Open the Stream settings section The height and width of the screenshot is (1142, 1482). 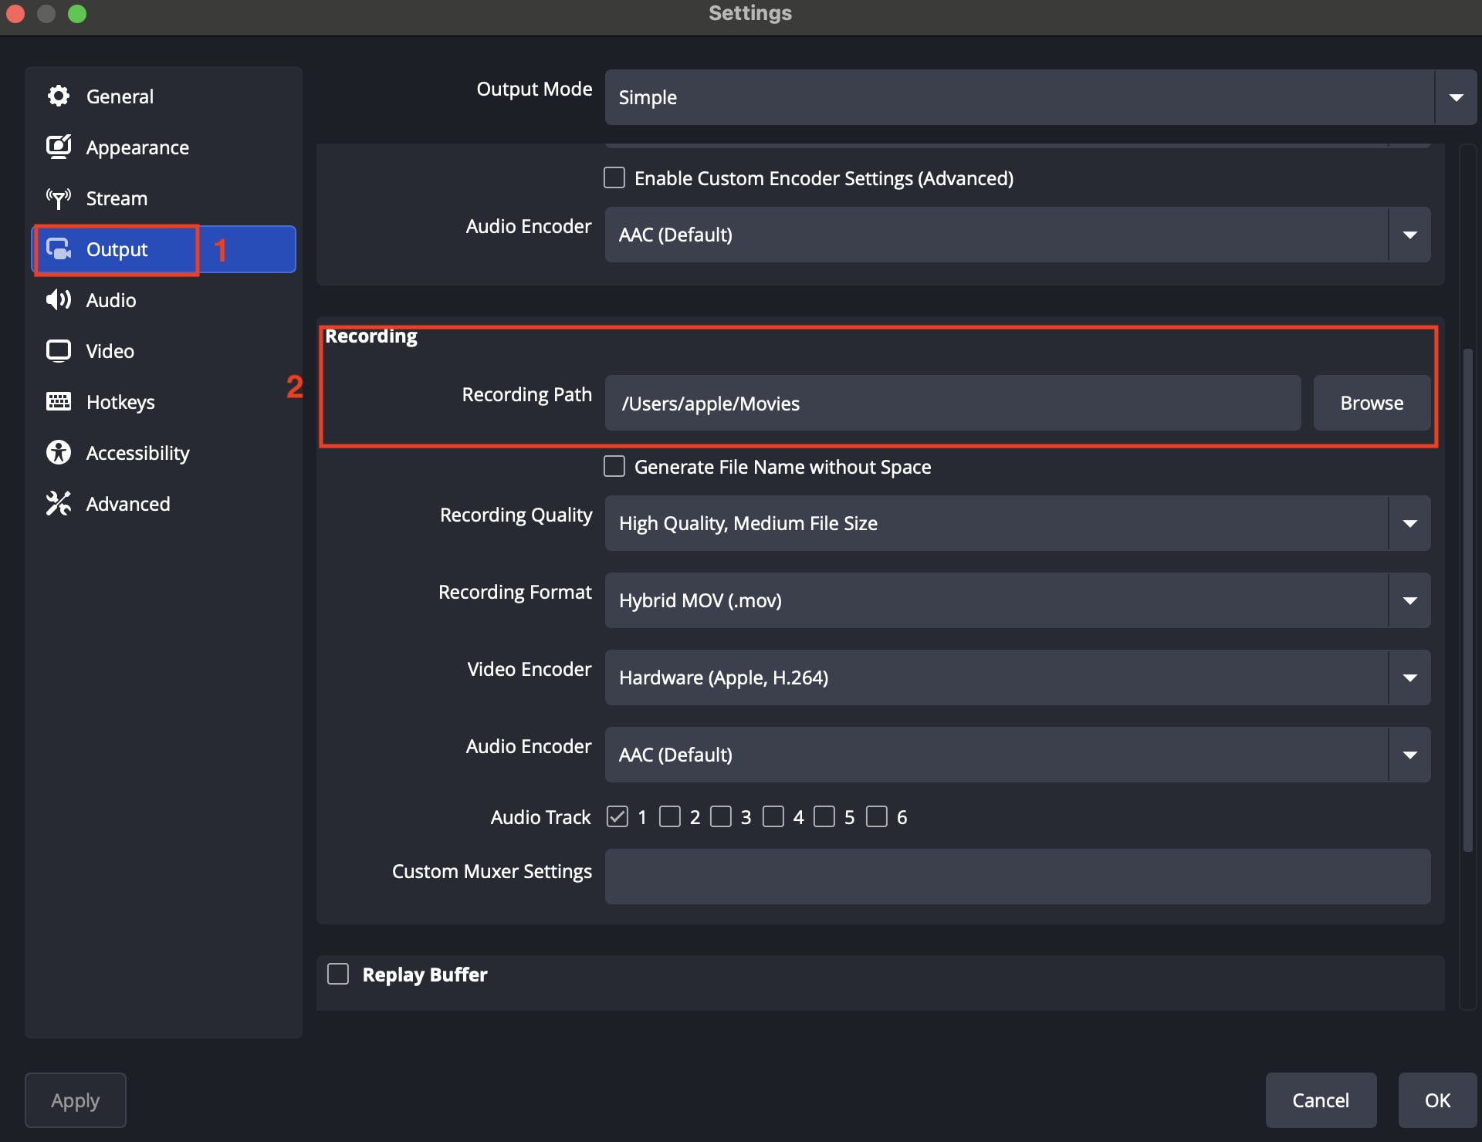pyautogui.click(x=164, y=198)
